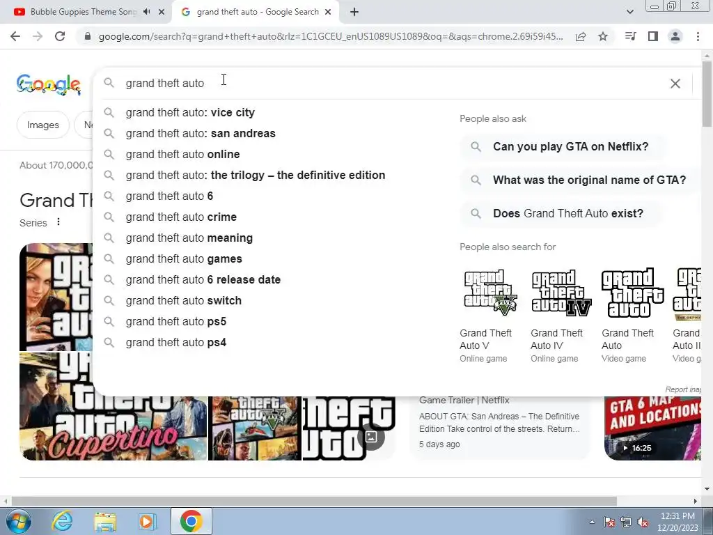This screenshot has width=713, height=535.
Task: Open Chrome side panel
Action: point(653,36)
